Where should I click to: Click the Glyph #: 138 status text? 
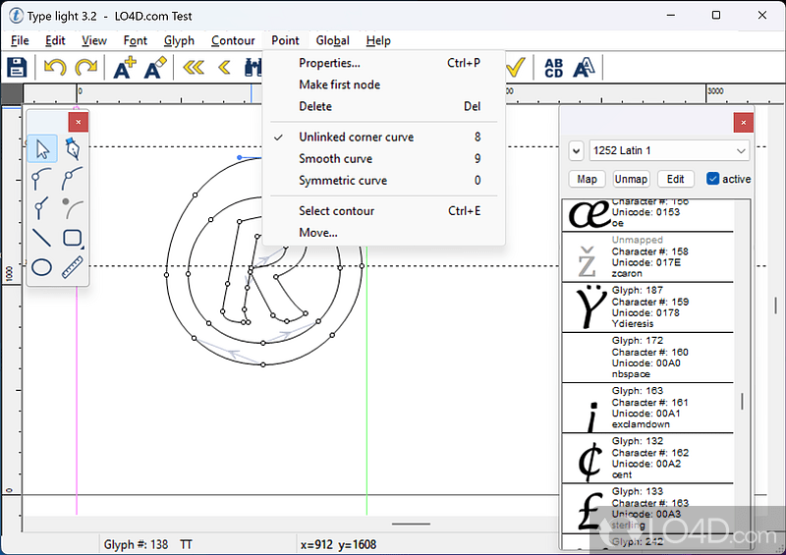tap(136, 544)
